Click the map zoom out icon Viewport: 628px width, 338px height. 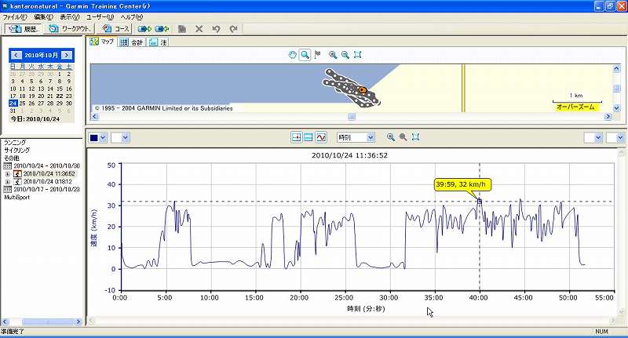pyautogui.click(x=345, y=55)
